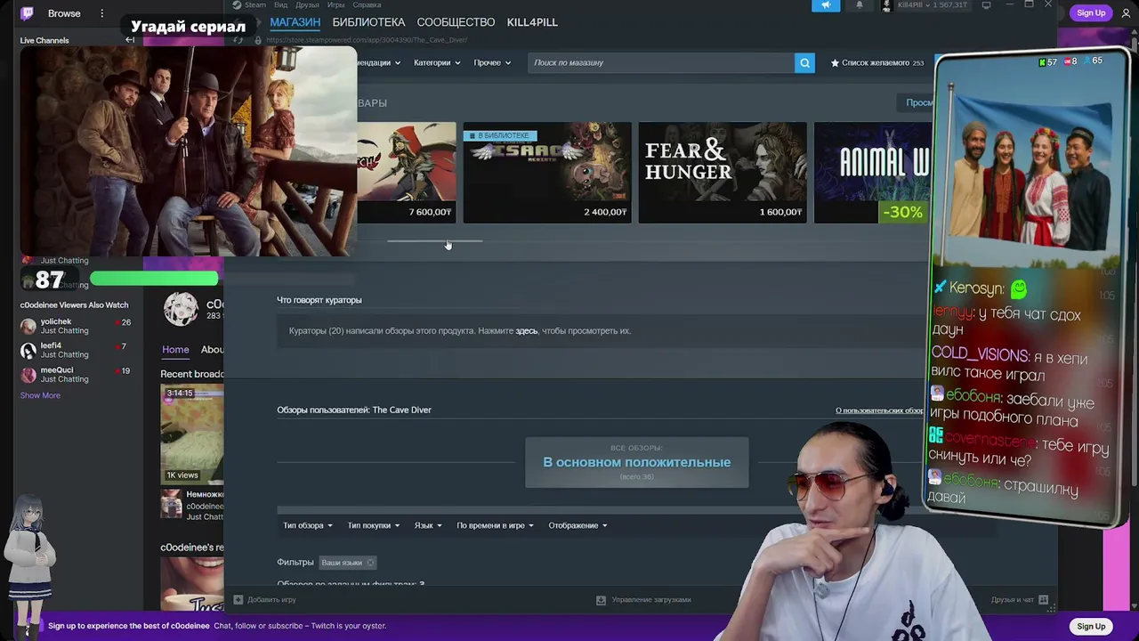Click 'В основном положительные' review summary

click(637, 462)
